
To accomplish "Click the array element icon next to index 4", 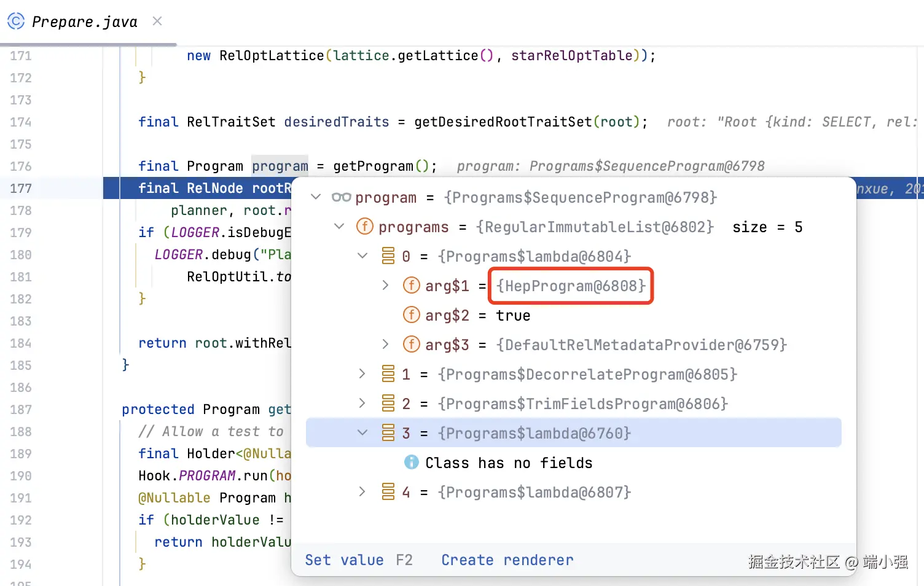I will click(389, 491).
